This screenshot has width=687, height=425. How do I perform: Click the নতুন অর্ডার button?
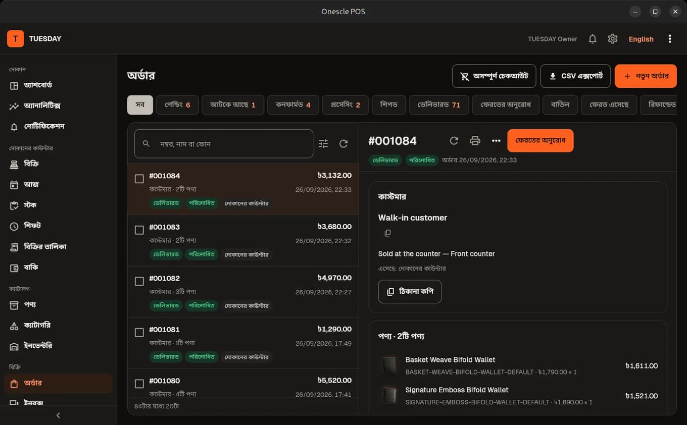[x=646, y=76]
